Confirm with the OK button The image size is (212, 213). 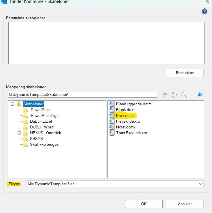[x=144, y=204]
